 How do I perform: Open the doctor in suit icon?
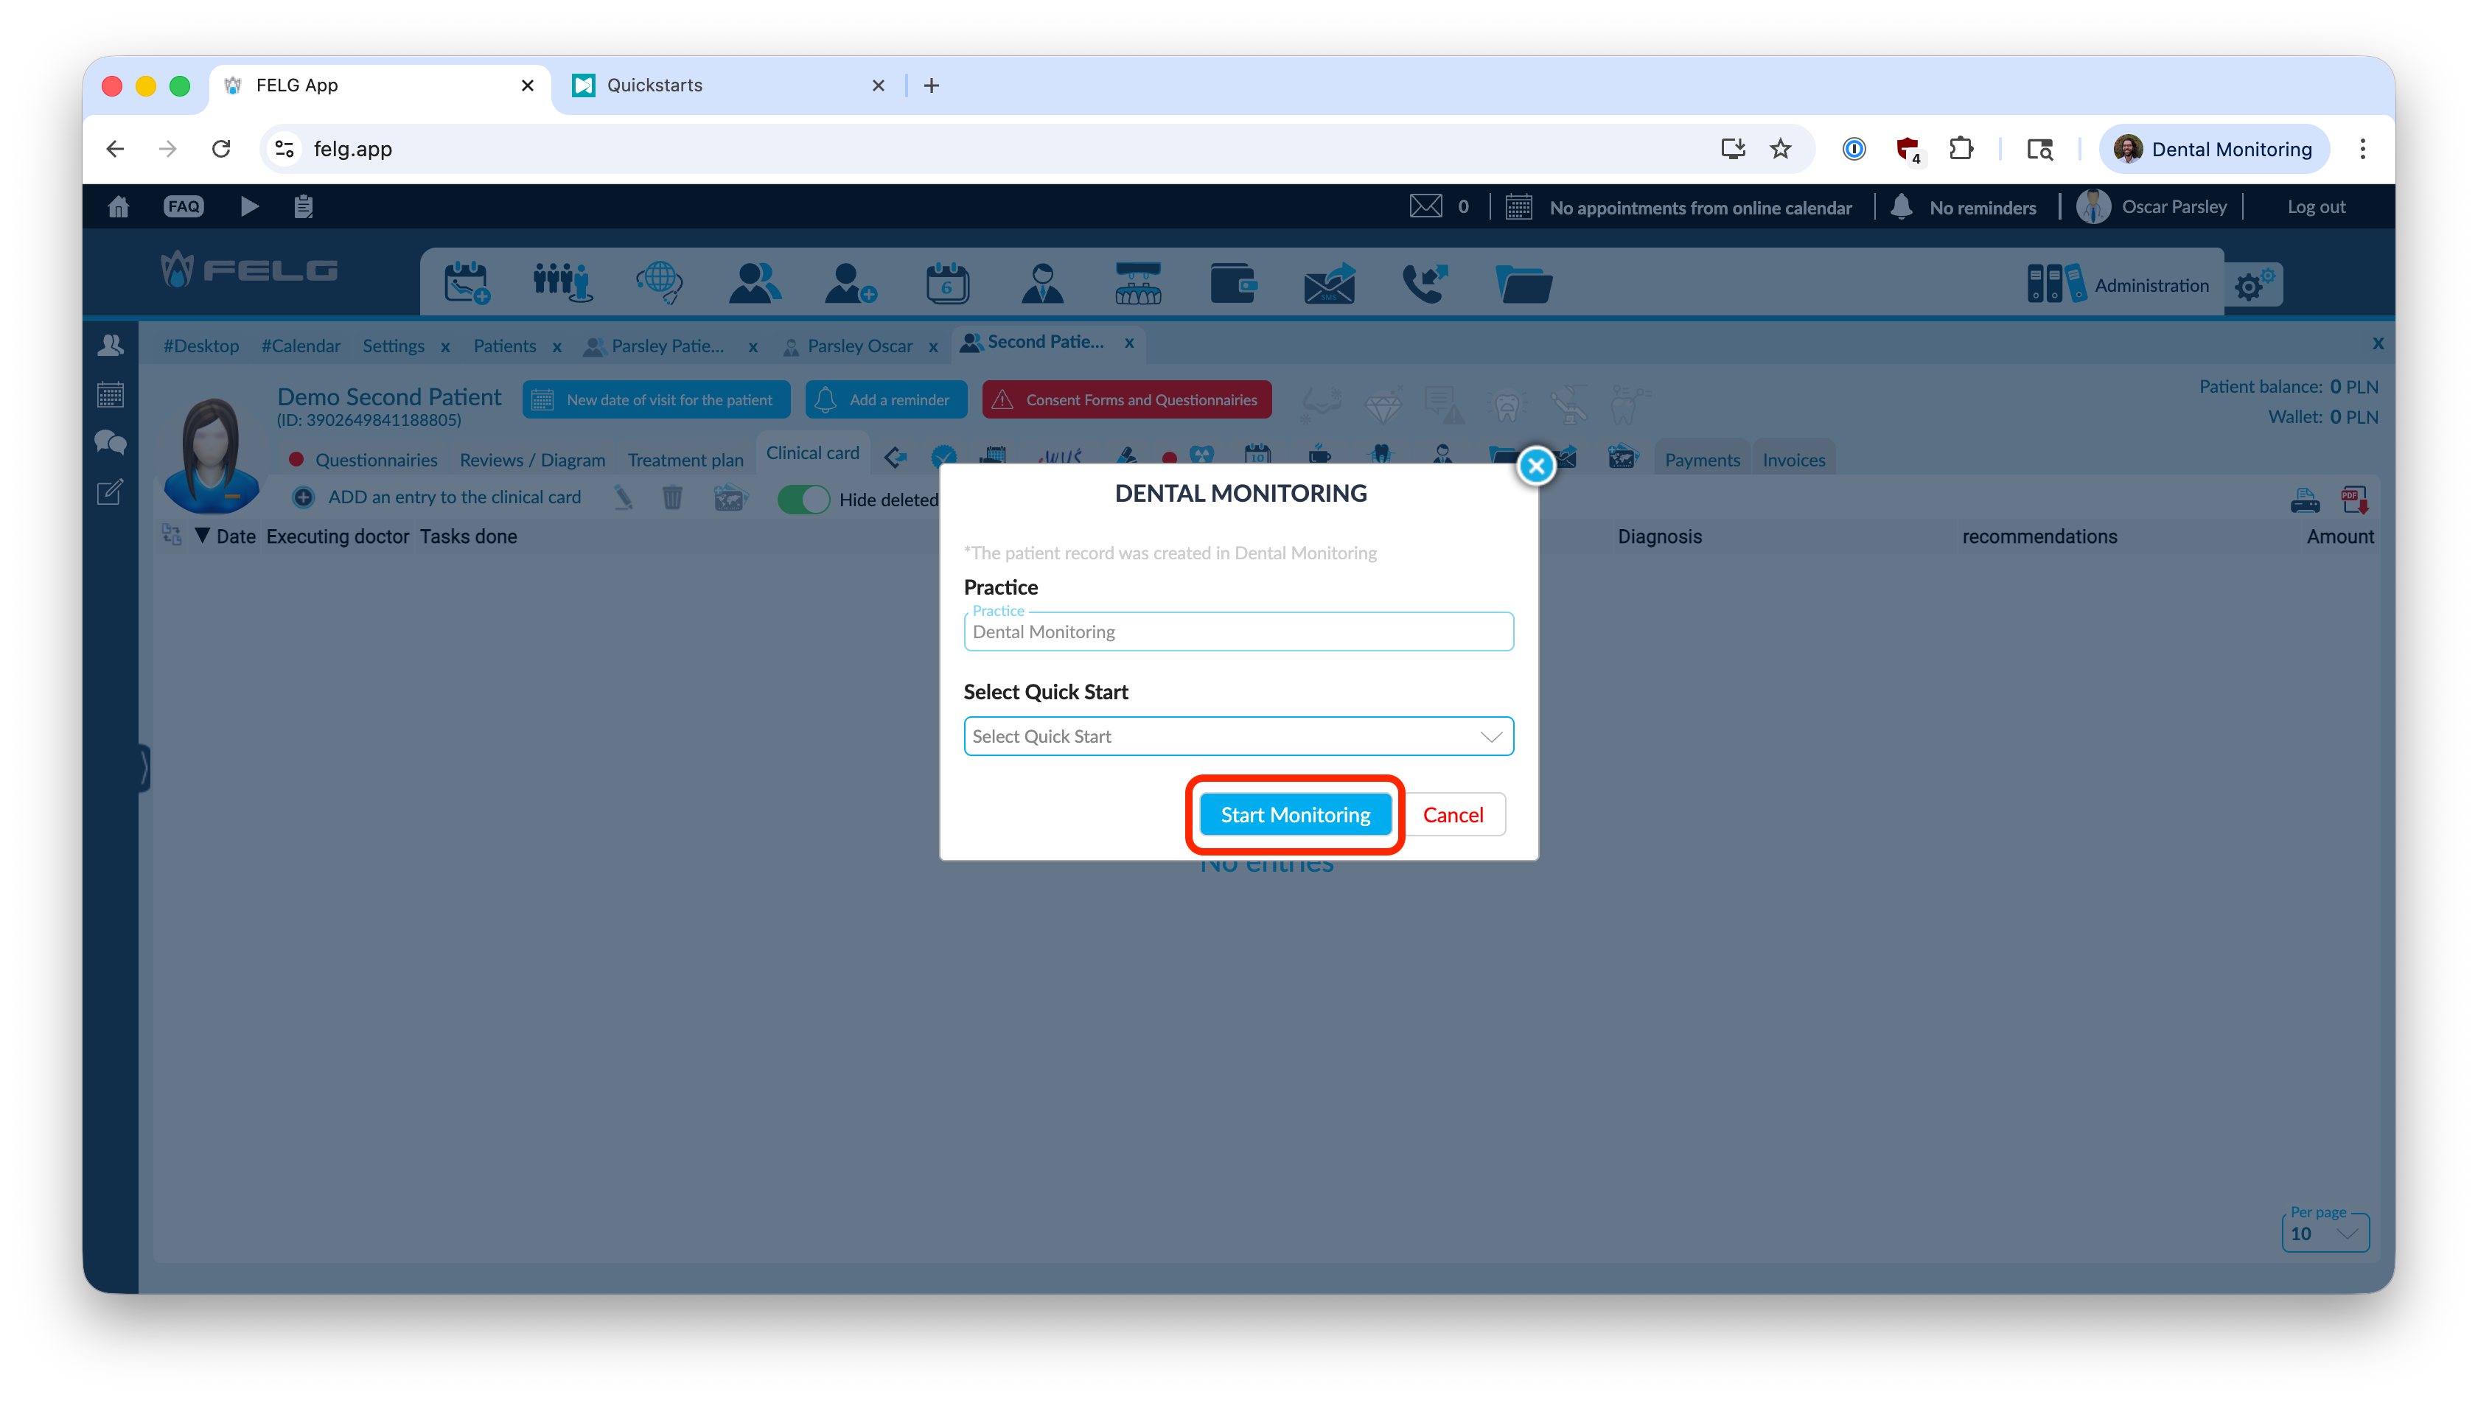1042,283
